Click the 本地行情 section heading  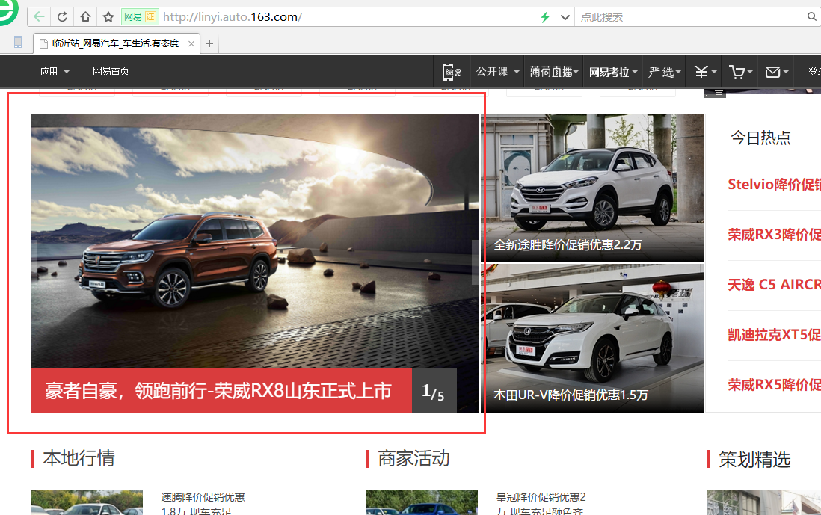coord(79,458)
